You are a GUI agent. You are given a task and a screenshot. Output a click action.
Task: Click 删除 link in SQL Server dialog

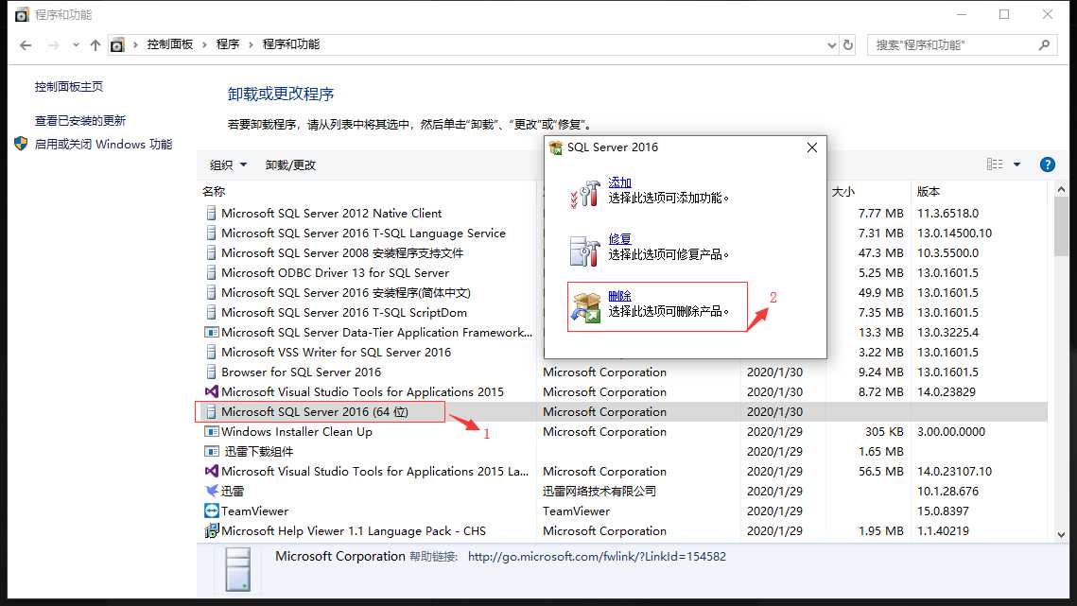click(x=619, y=296)
